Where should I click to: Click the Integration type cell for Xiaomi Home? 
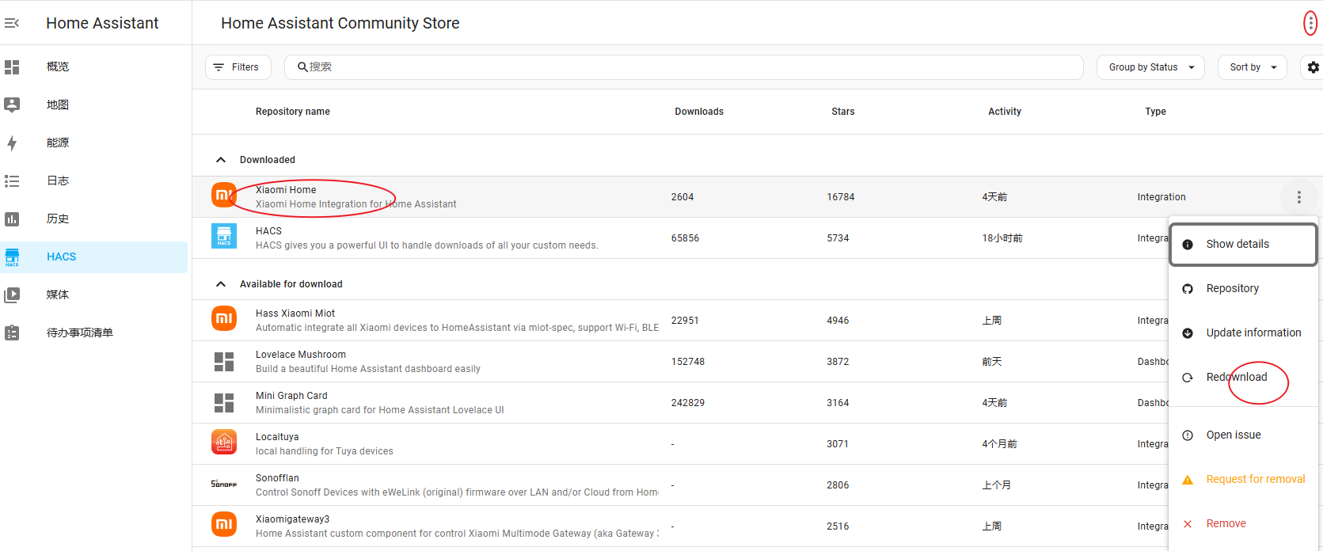click(1161, 197)
